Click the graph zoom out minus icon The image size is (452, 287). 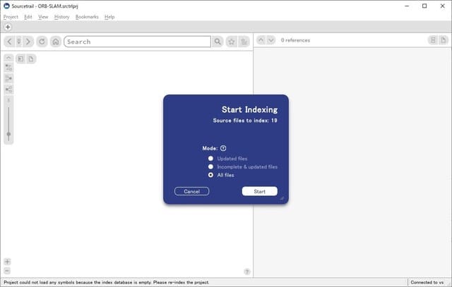click(x=8, y=271)
